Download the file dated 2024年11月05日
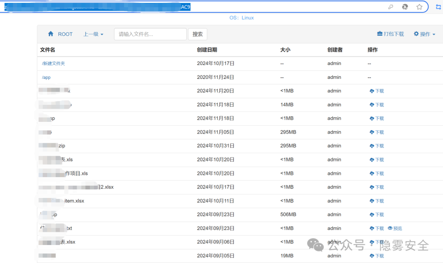This screenshot has height=263, width=443. pos(377,133)
